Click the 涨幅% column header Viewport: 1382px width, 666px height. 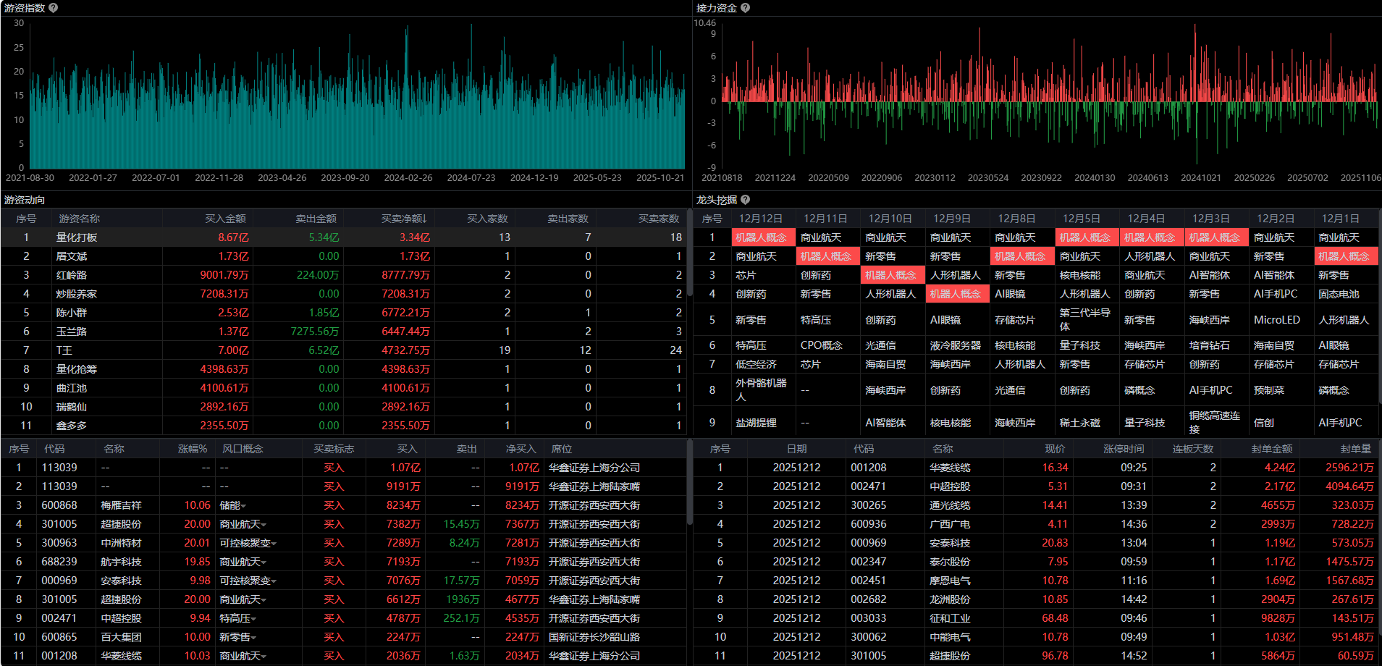click(193, 449)
